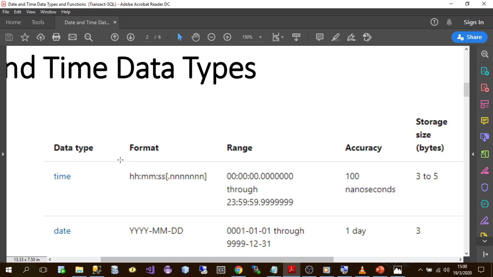Click the Save file icon
This screenshot has height=277, width=493.
coord(9,37)
